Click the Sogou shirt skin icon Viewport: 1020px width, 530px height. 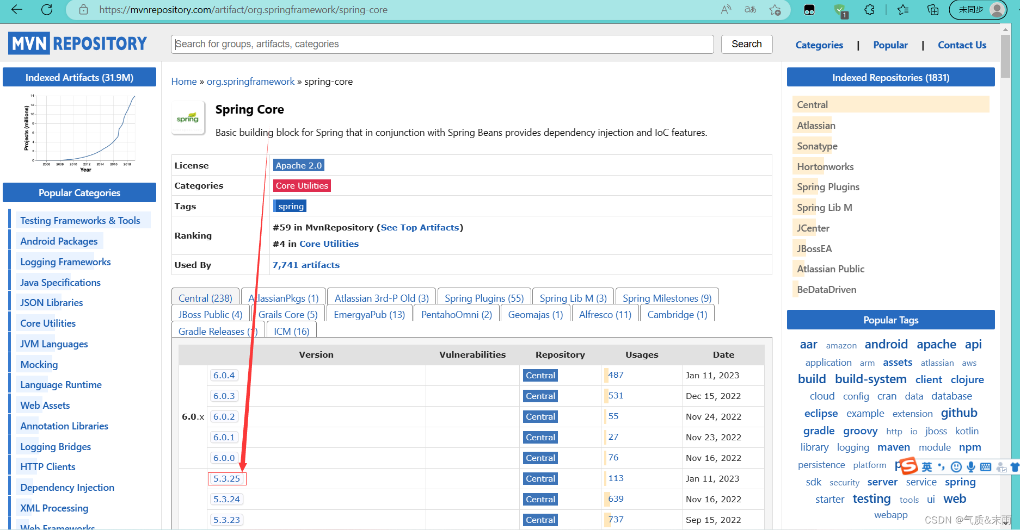coord(1014,466)
